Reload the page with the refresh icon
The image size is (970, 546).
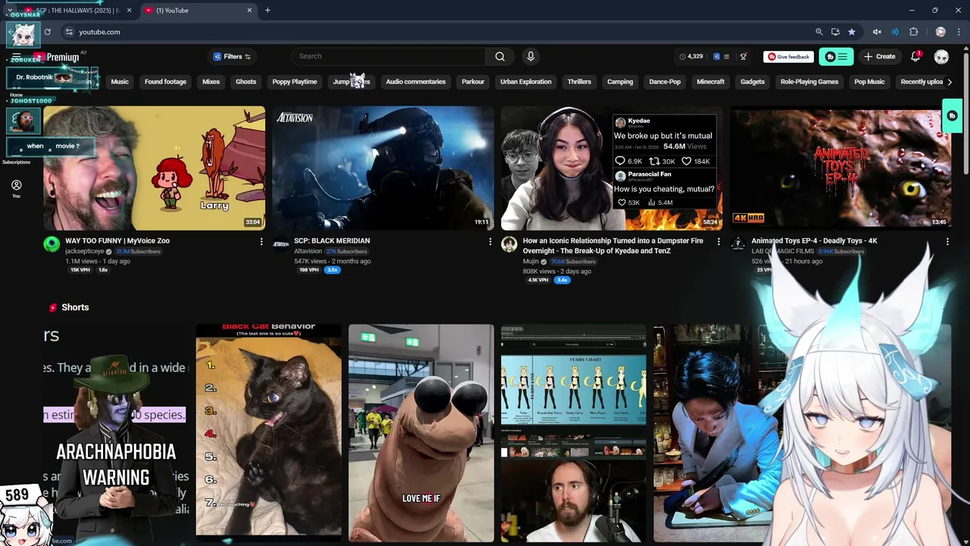coord(47,32)
